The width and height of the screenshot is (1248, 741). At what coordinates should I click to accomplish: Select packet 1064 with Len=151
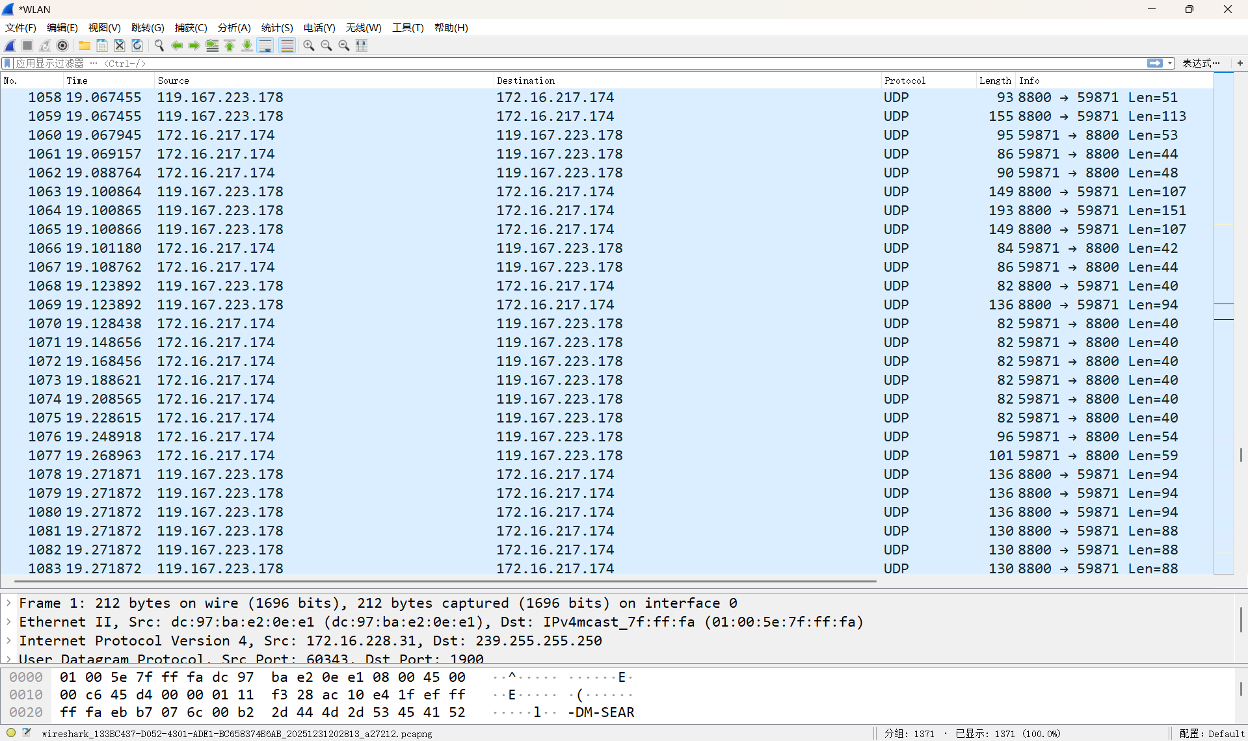[606, 211]
